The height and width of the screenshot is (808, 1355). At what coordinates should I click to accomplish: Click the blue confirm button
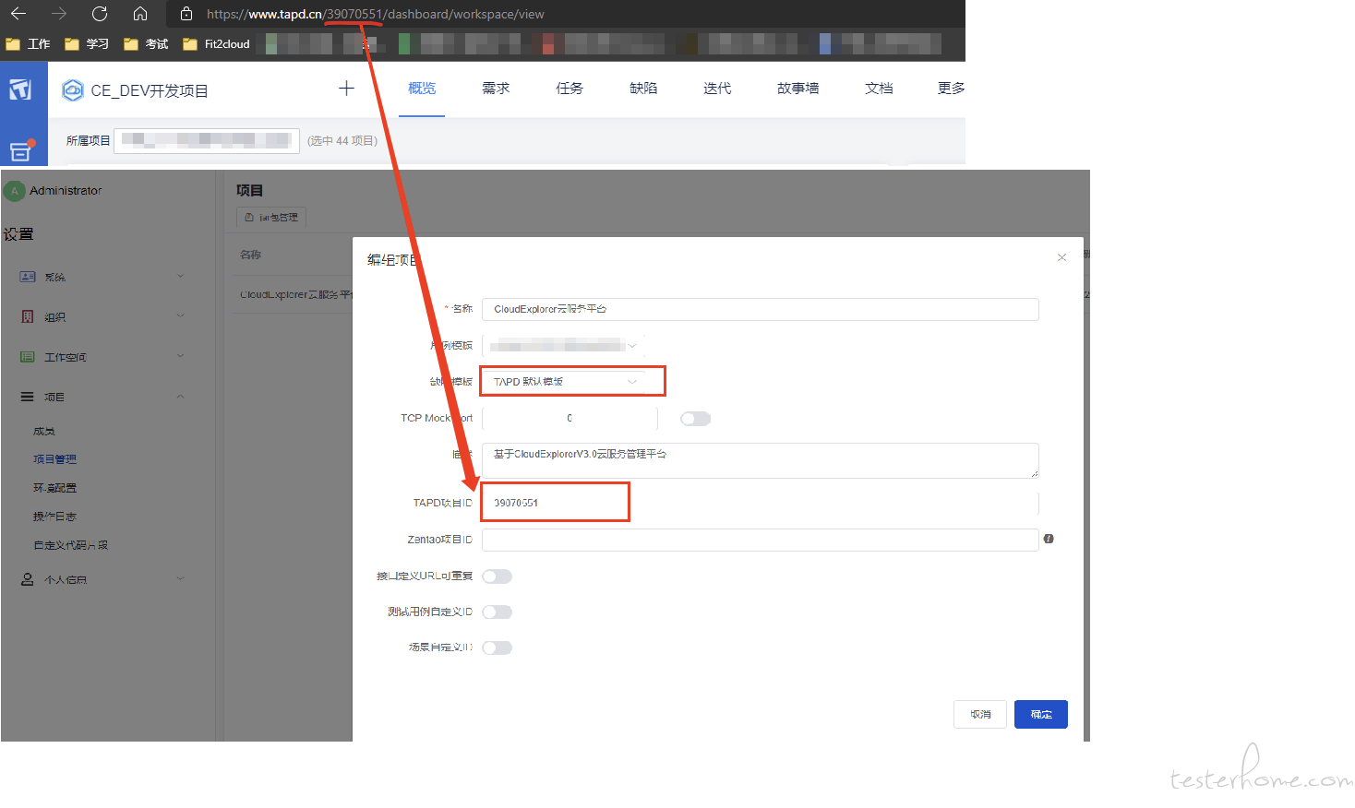click(1041, 715)
